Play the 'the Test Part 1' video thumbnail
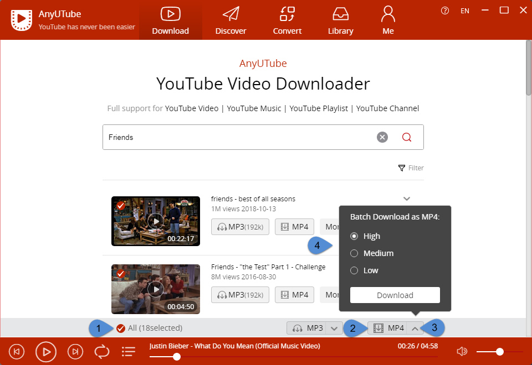 click(156, 289)
